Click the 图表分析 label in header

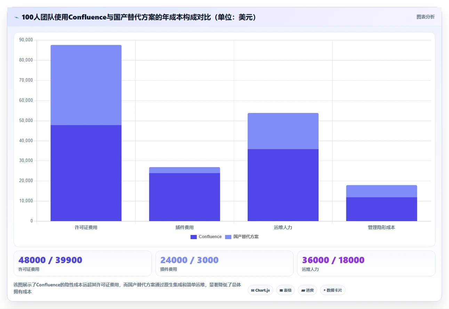point(425,17)
